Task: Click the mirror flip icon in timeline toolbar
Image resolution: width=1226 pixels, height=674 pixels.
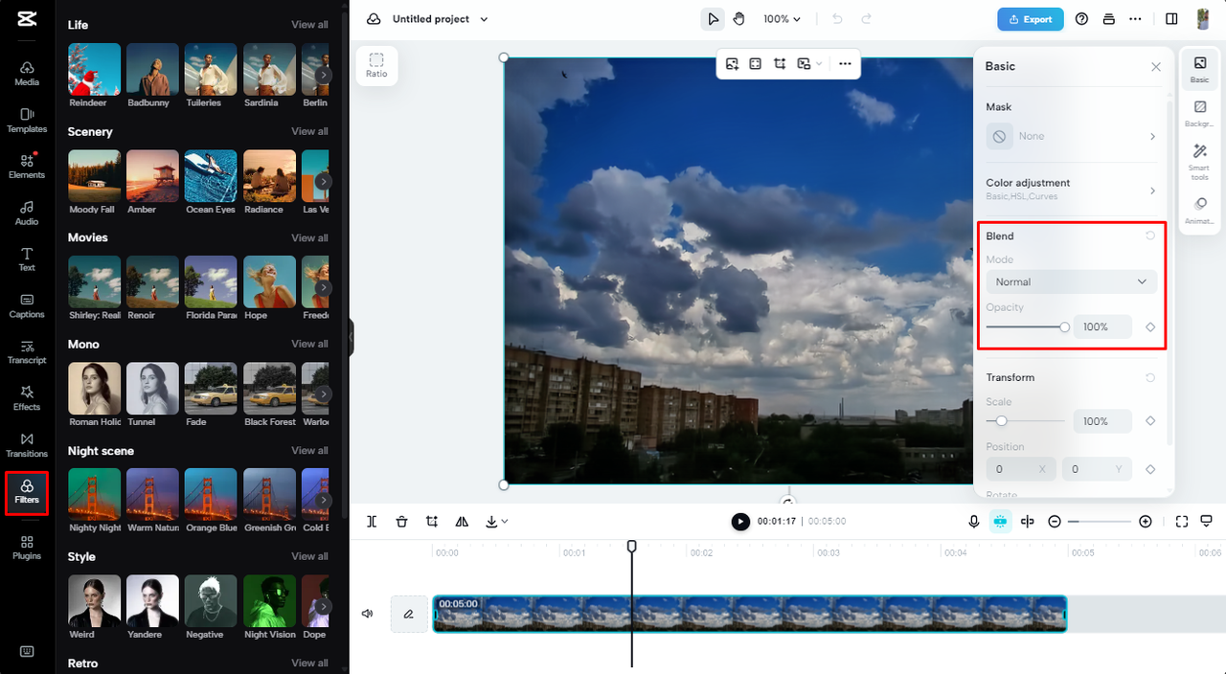Action: [462, 522]
